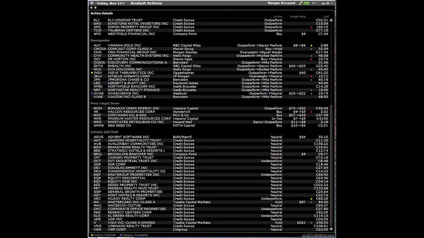The height and width of the screenshot is (238, 424).
Task: Open the configure wrench icon
Action: 300,3
